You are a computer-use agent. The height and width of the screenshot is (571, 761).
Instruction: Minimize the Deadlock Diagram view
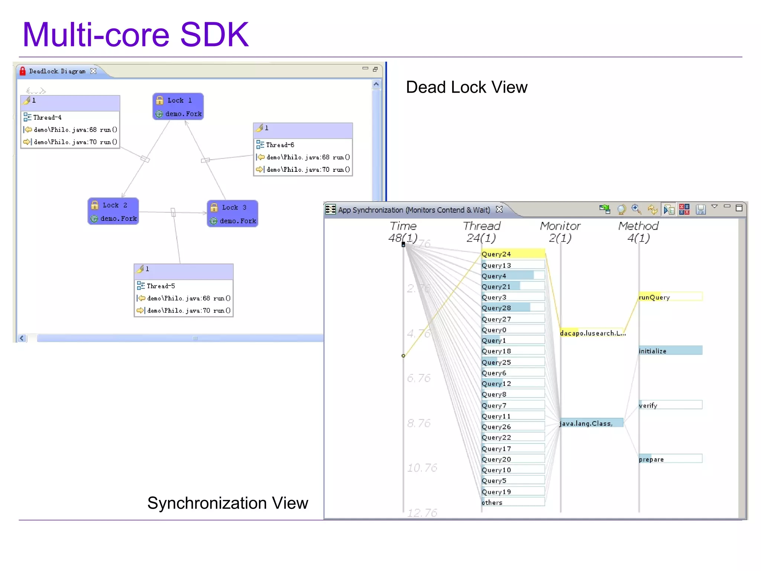(365, 68)
